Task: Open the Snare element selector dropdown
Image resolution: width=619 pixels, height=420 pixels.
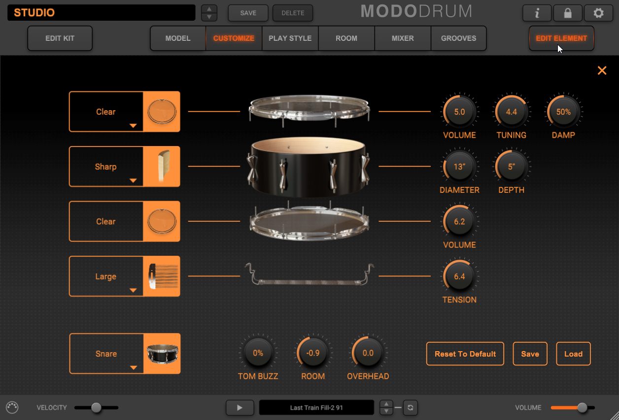Action: coord(106,354)
